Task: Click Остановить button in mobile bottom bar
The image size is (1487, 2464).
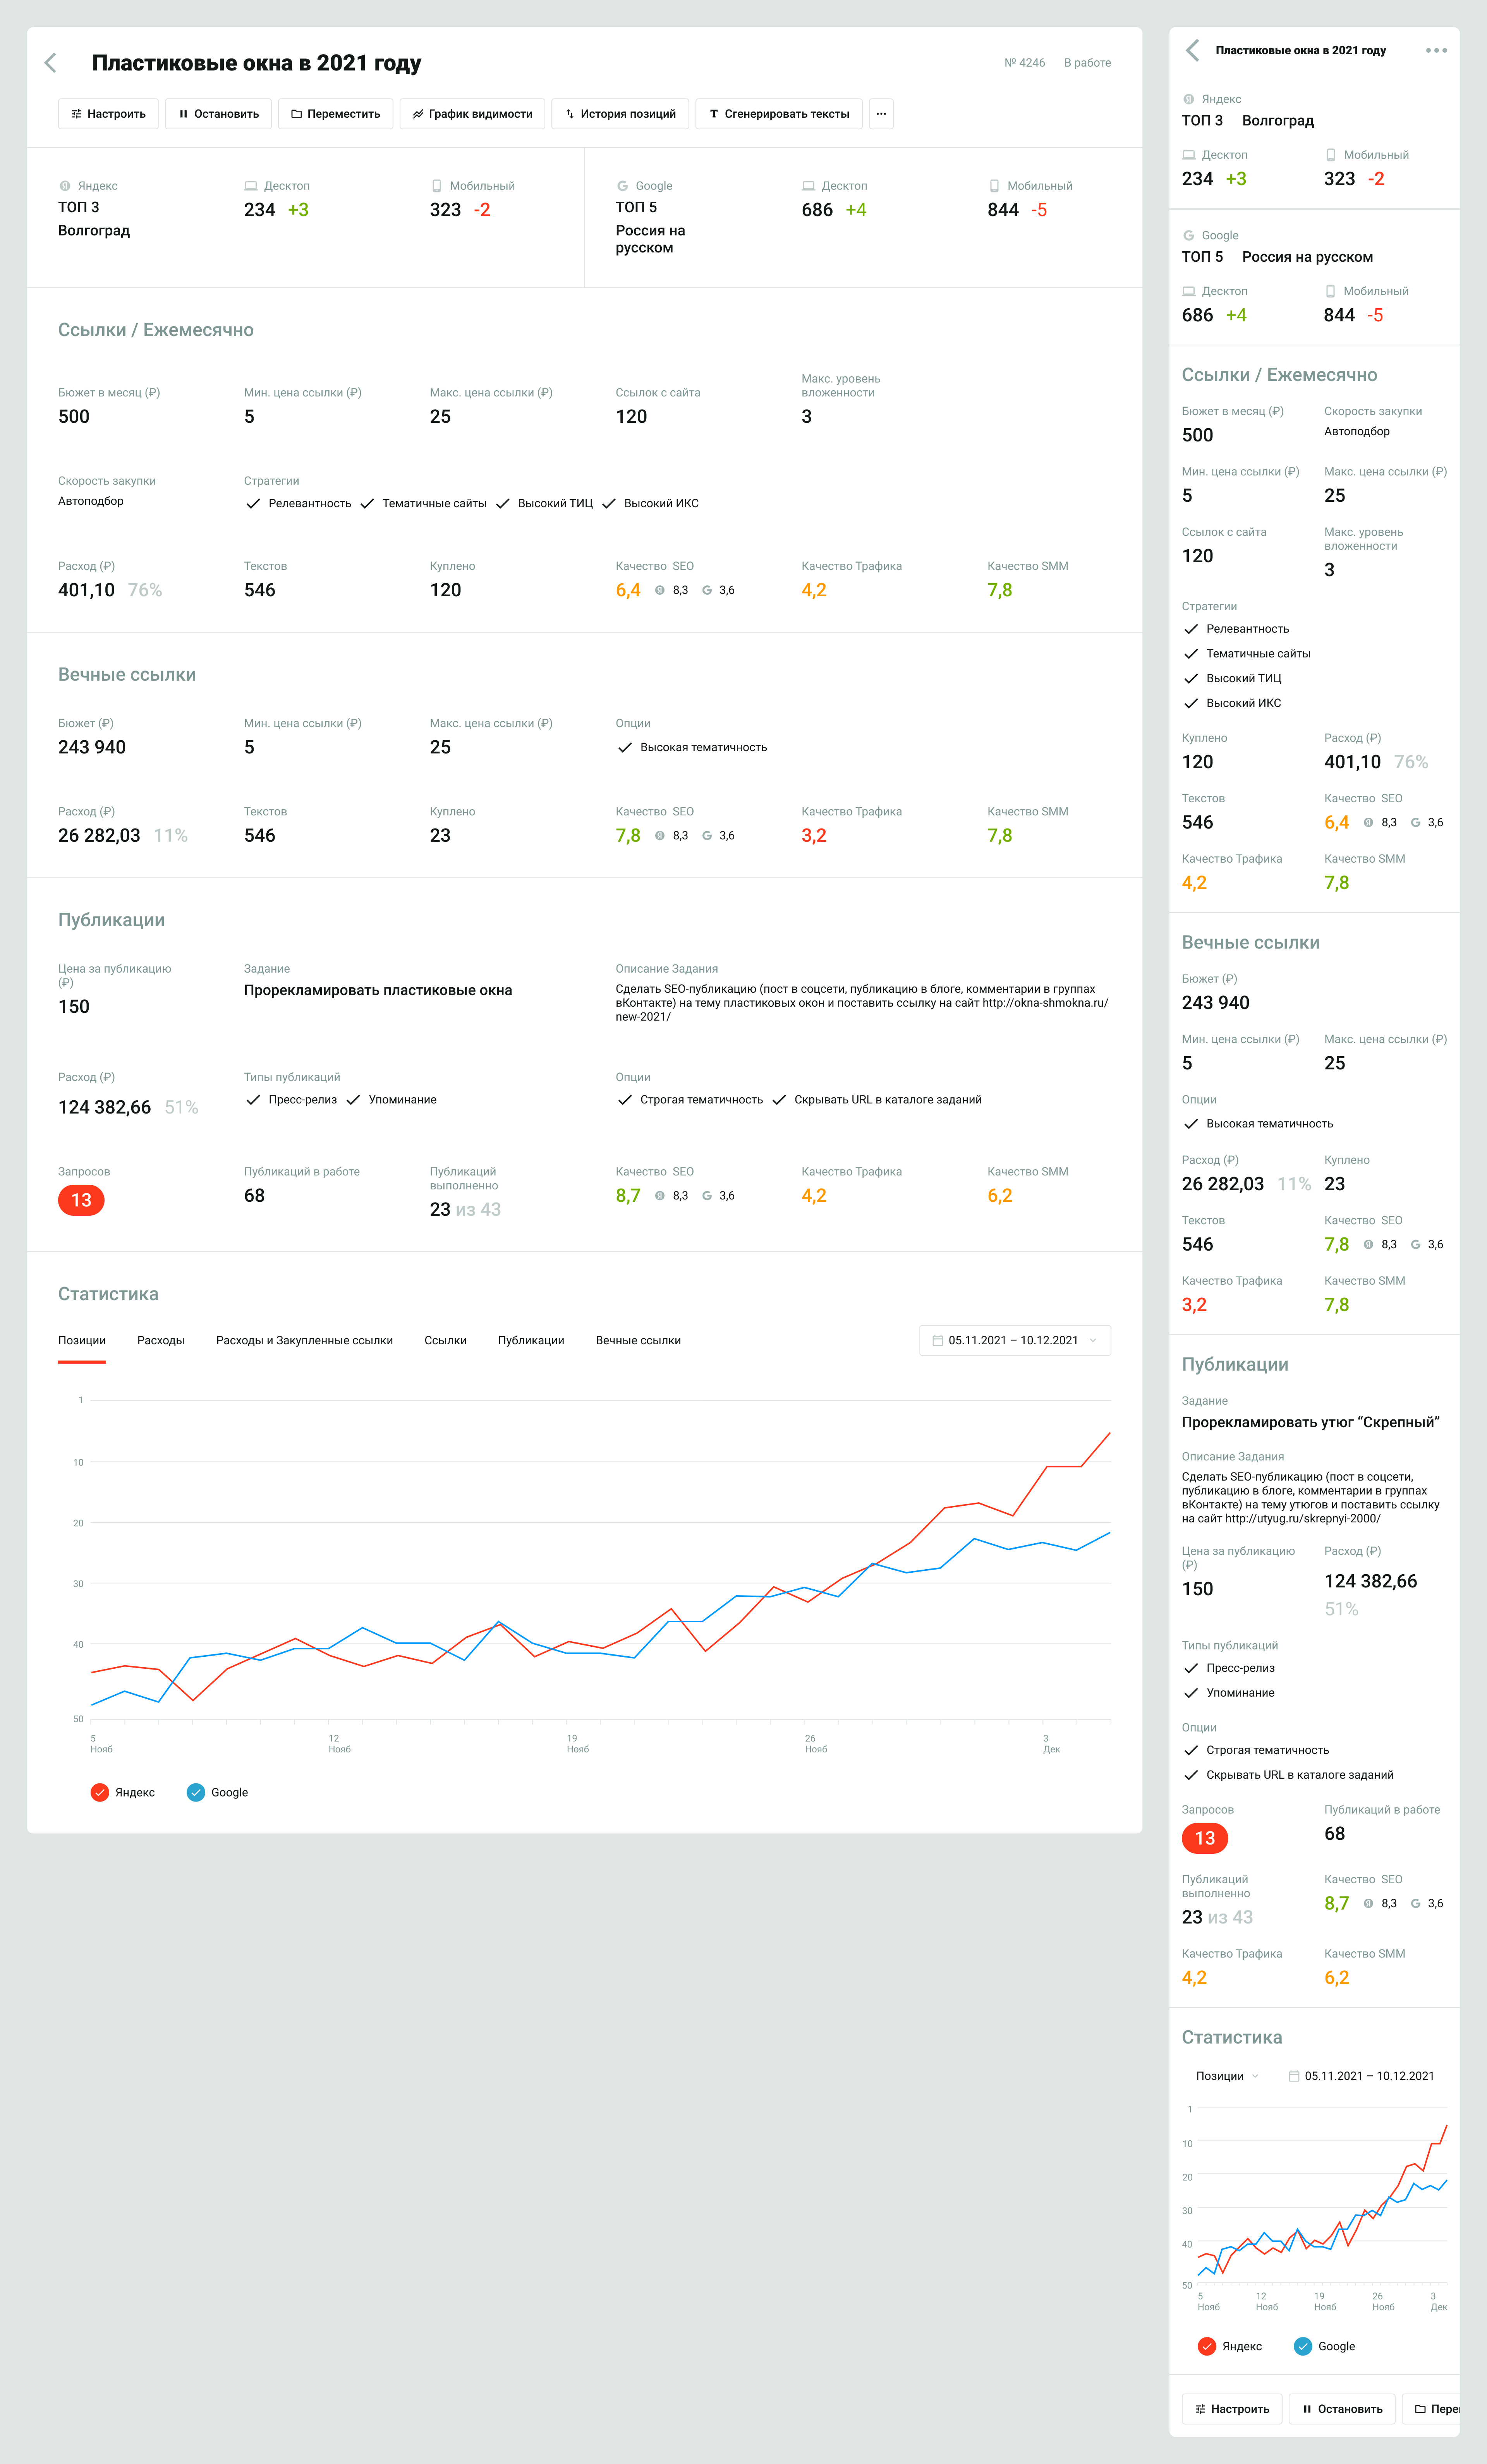Action: [x=1342, y=2409]
